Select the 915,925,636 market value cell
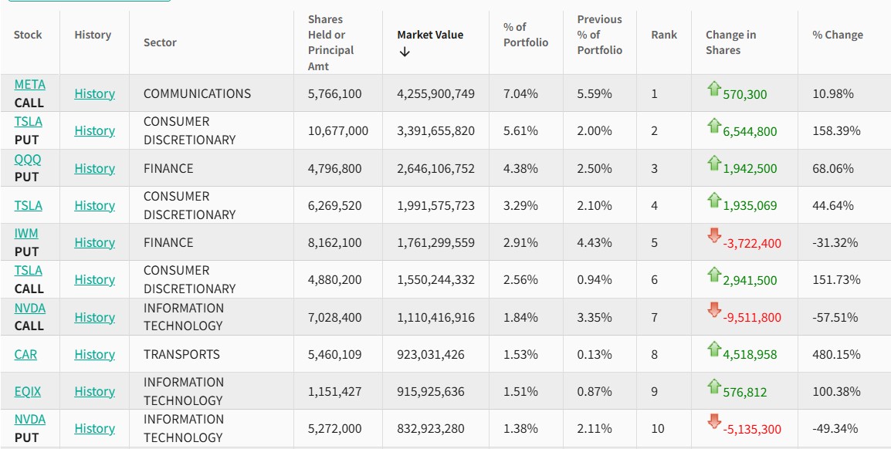 [431, 392]
